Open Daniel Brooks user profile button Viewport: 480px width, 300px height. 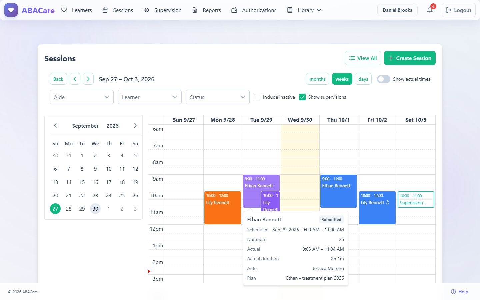[397, 10]
